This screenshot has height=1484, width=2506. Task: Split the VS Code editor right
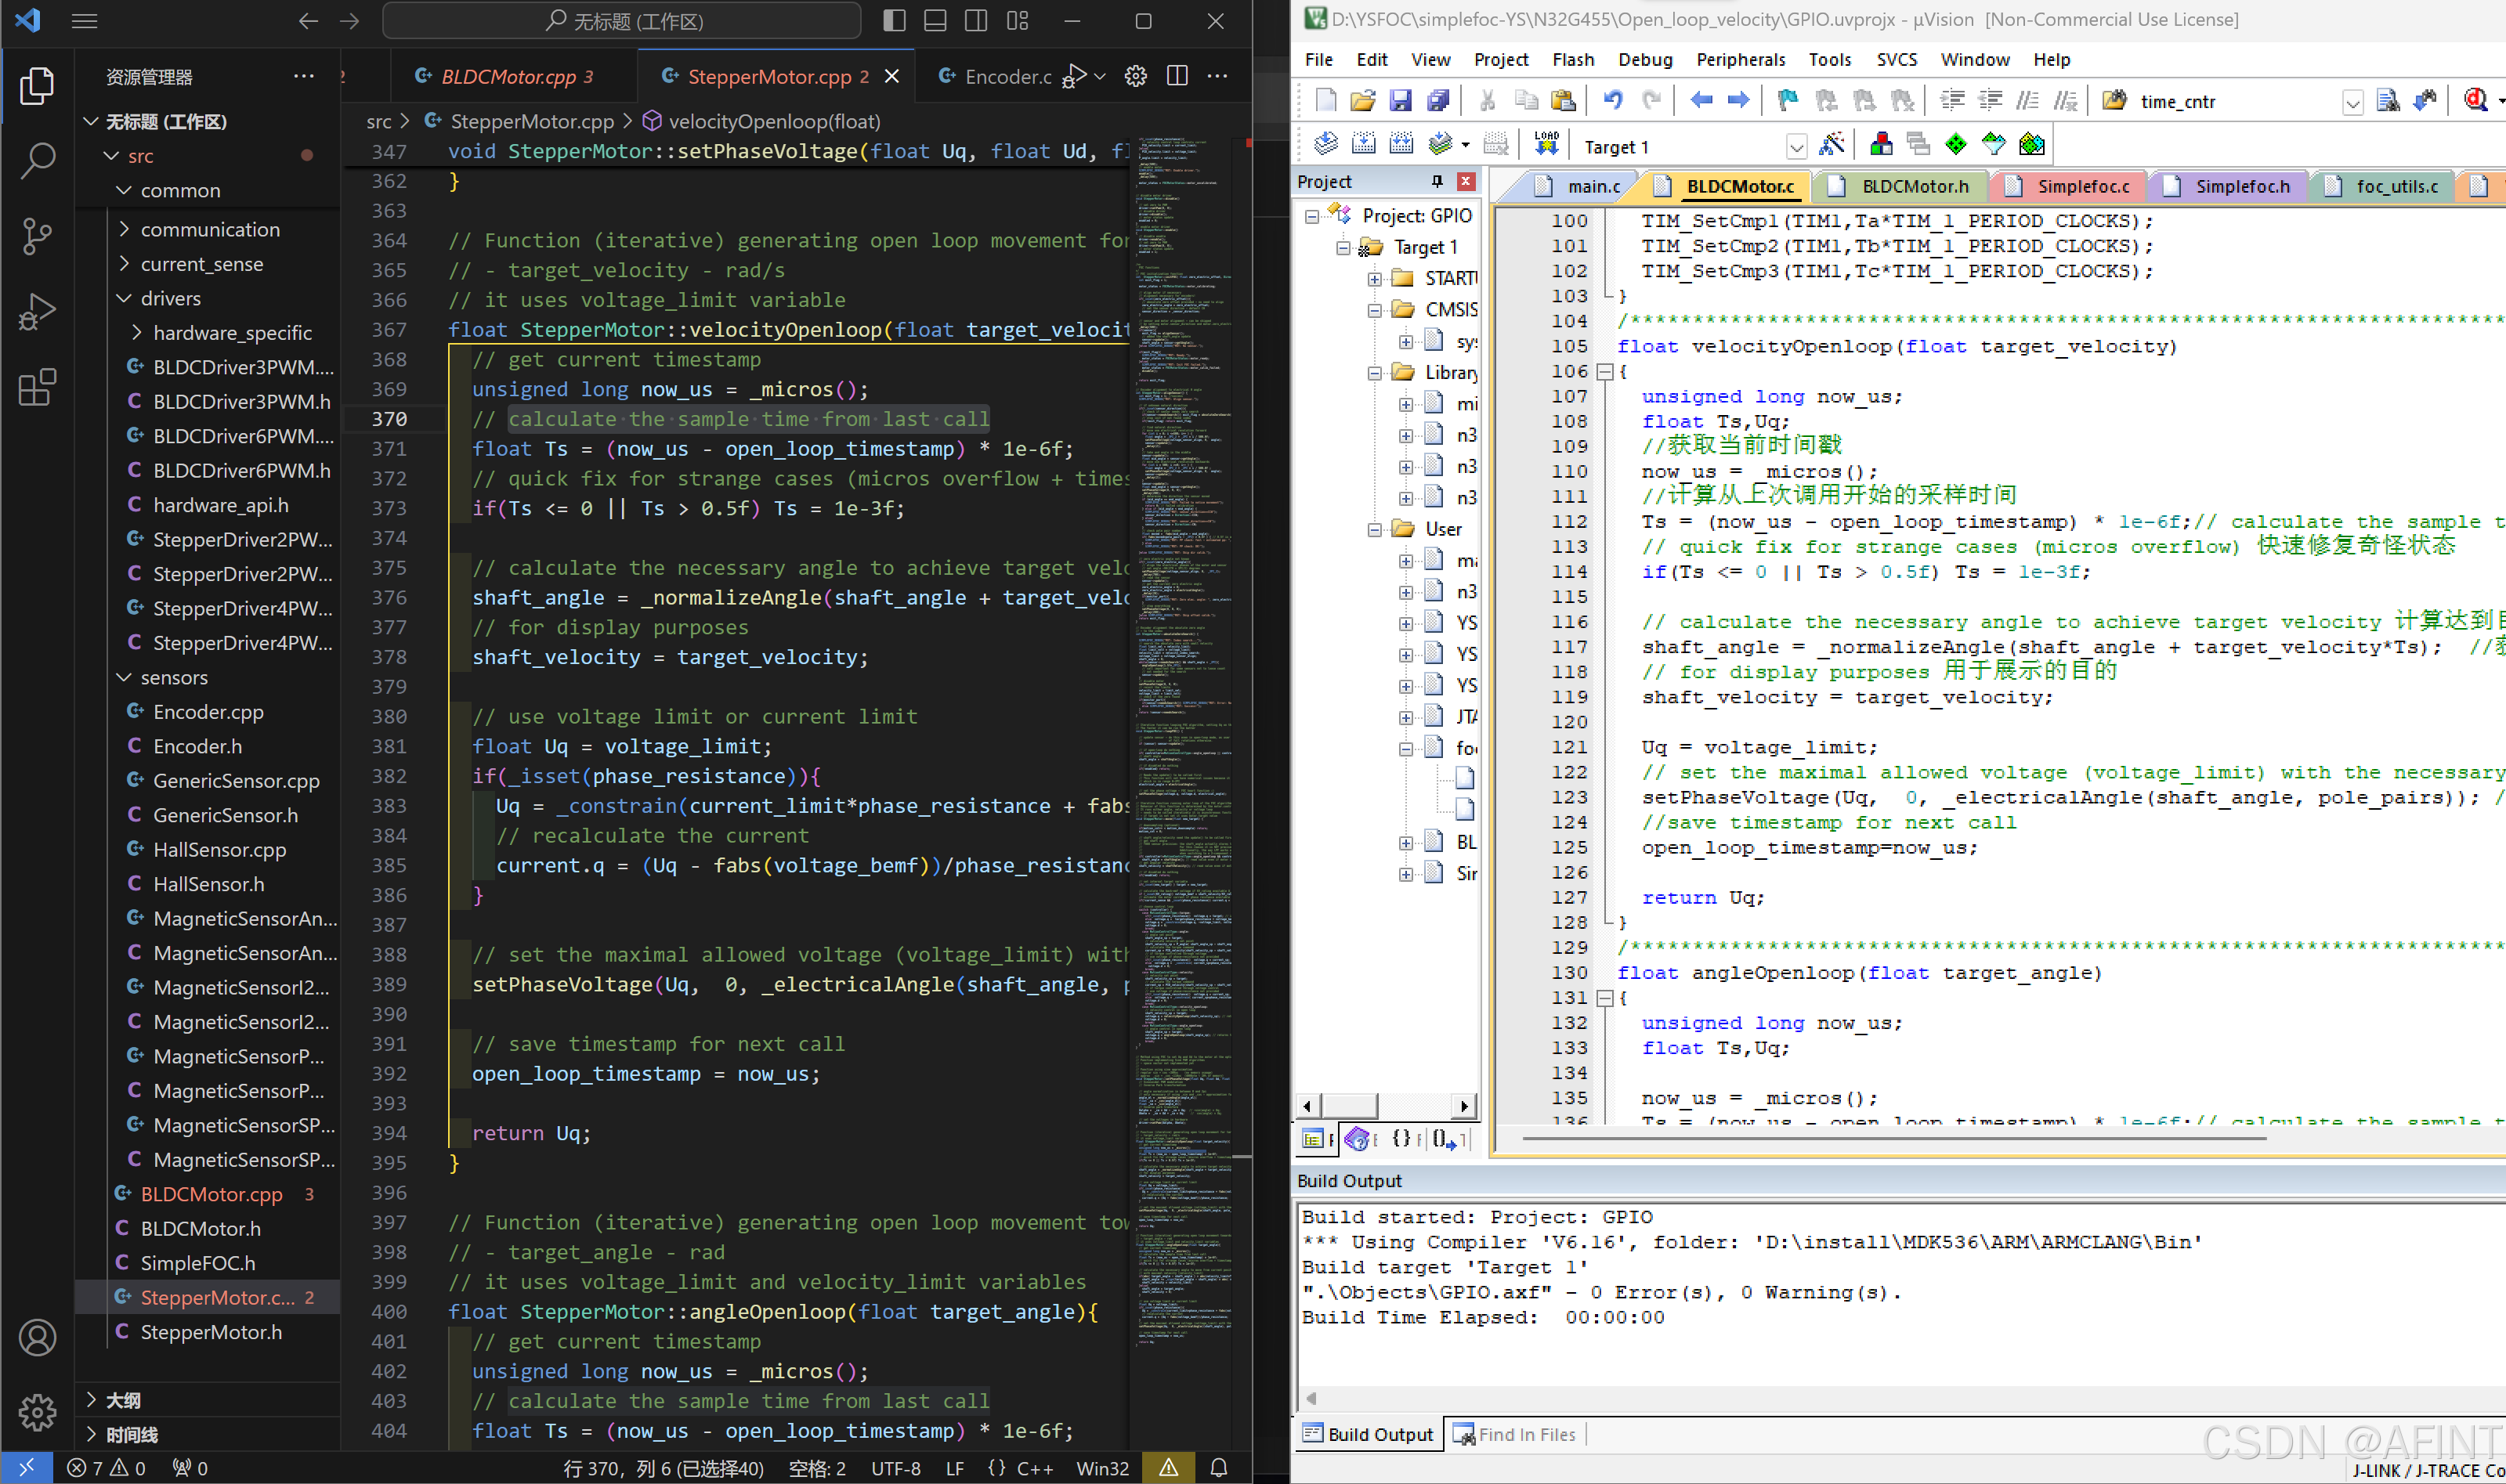pos(1177,76)
